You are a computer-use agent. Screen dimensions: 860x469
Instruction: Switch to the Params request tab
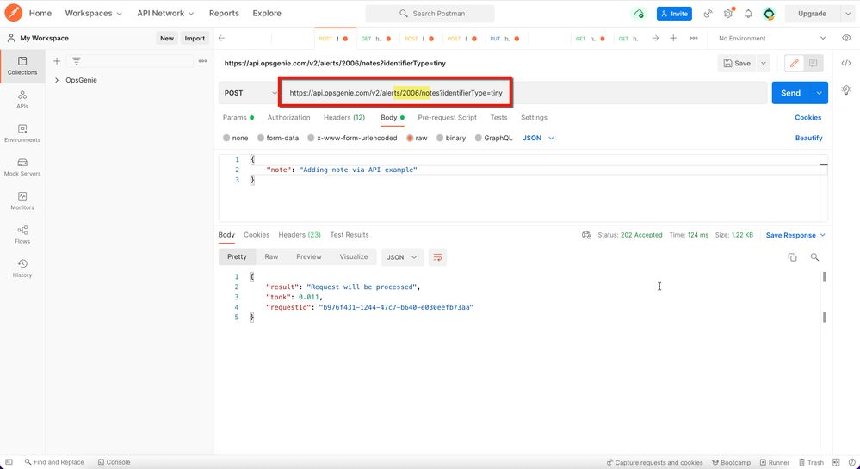tap(238, 117)
